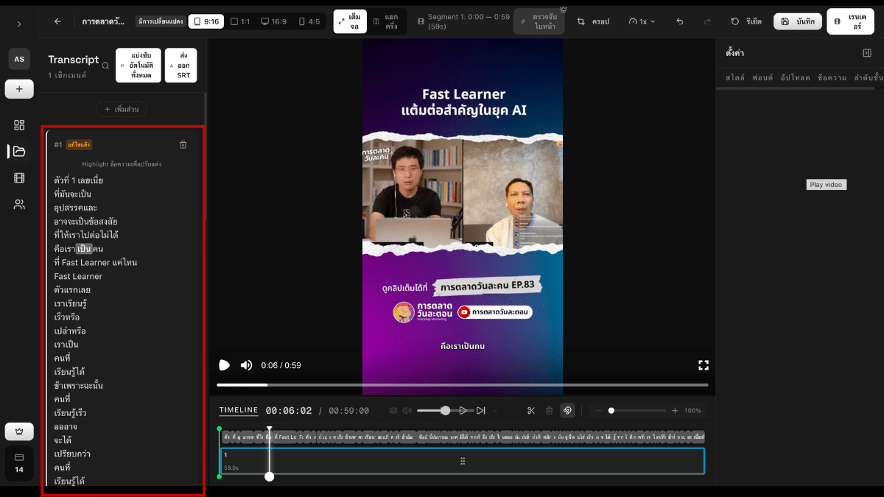Switch to the ฟอนต์ settings tab
The width and height of the screenshot is (884, 497).
coord(762,77)
